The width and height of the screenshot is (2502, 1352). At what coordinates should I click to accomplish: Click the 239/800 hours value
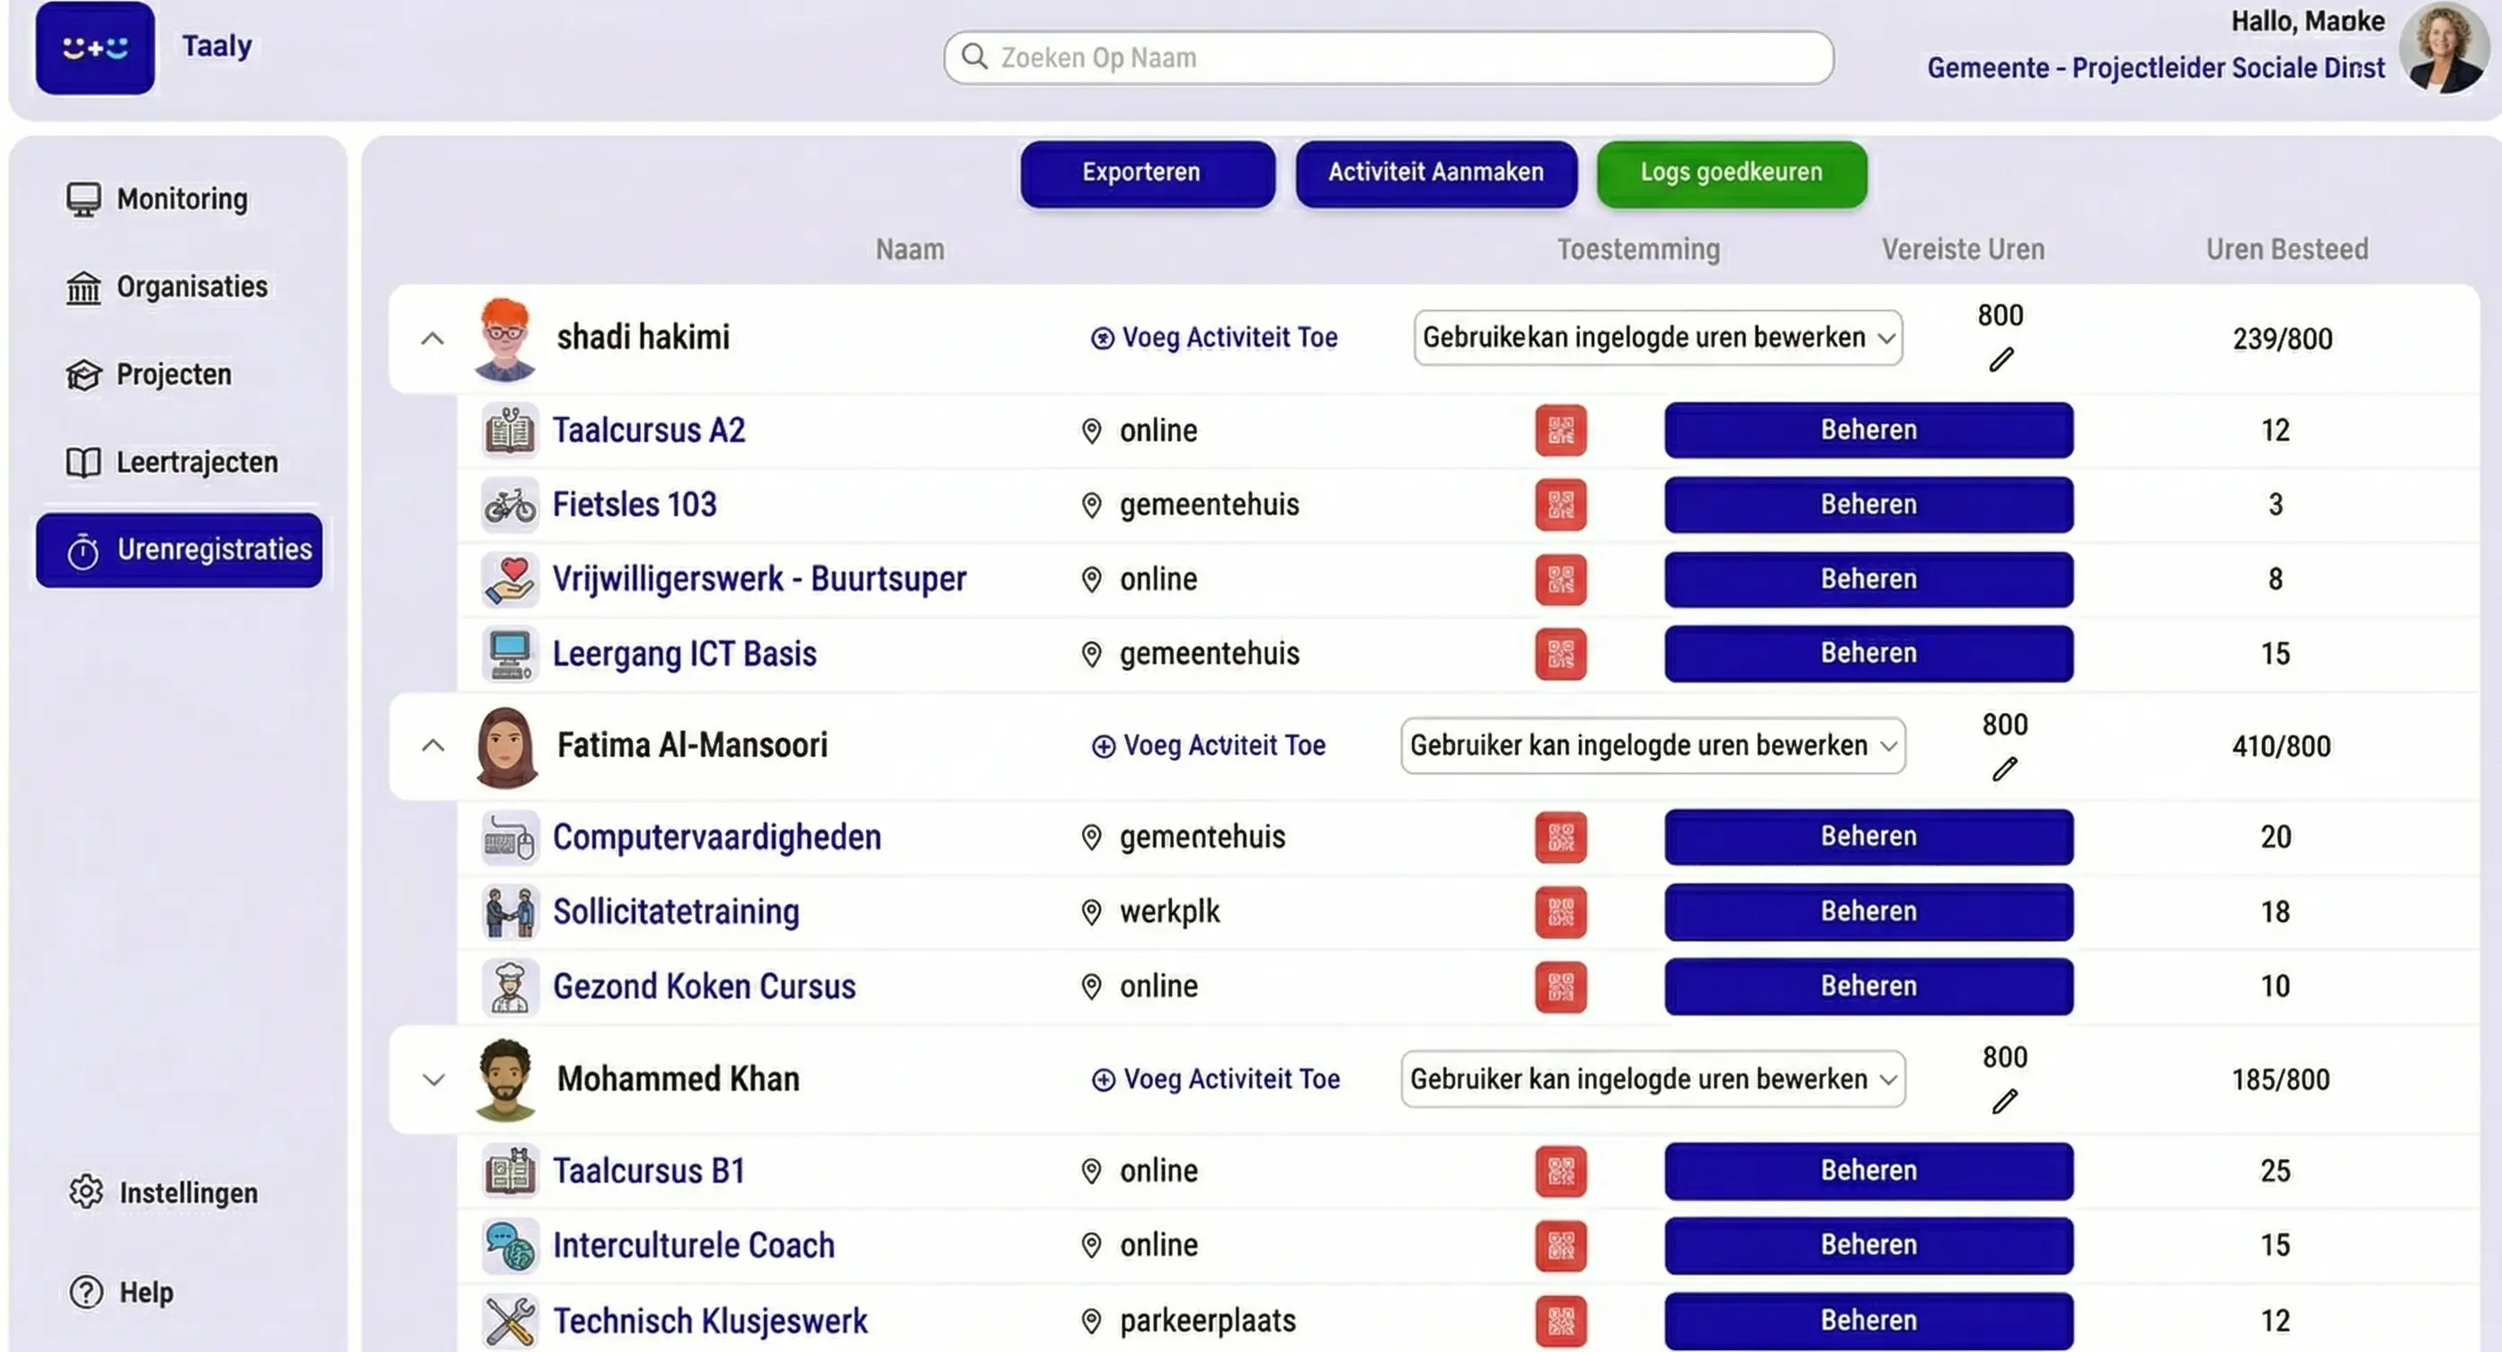click(x=2282, y=339)
